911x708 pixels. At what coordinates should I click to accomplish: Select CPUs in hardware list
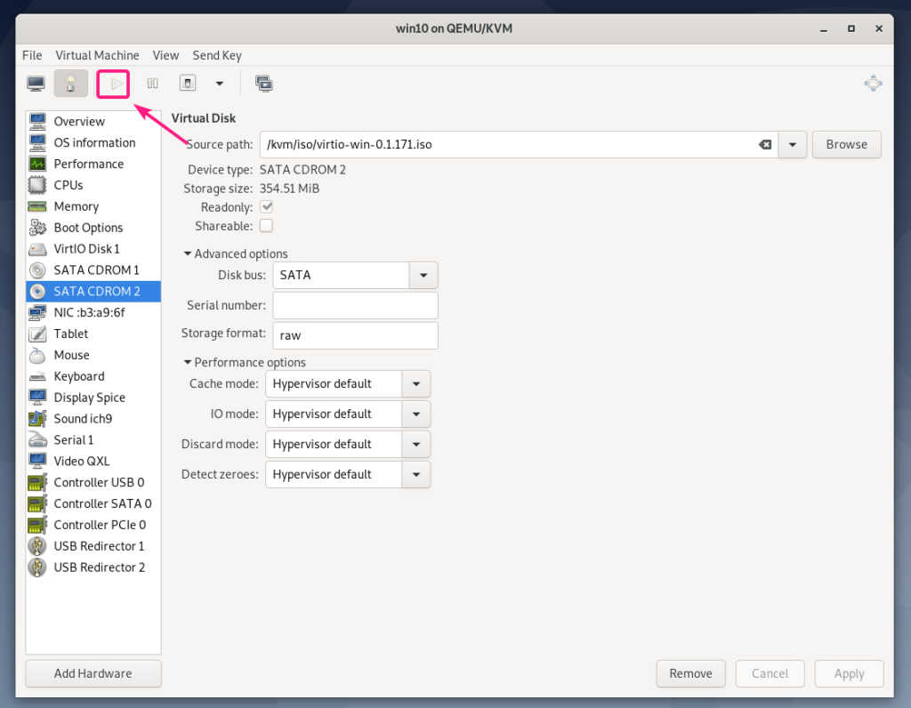[93, 185]
